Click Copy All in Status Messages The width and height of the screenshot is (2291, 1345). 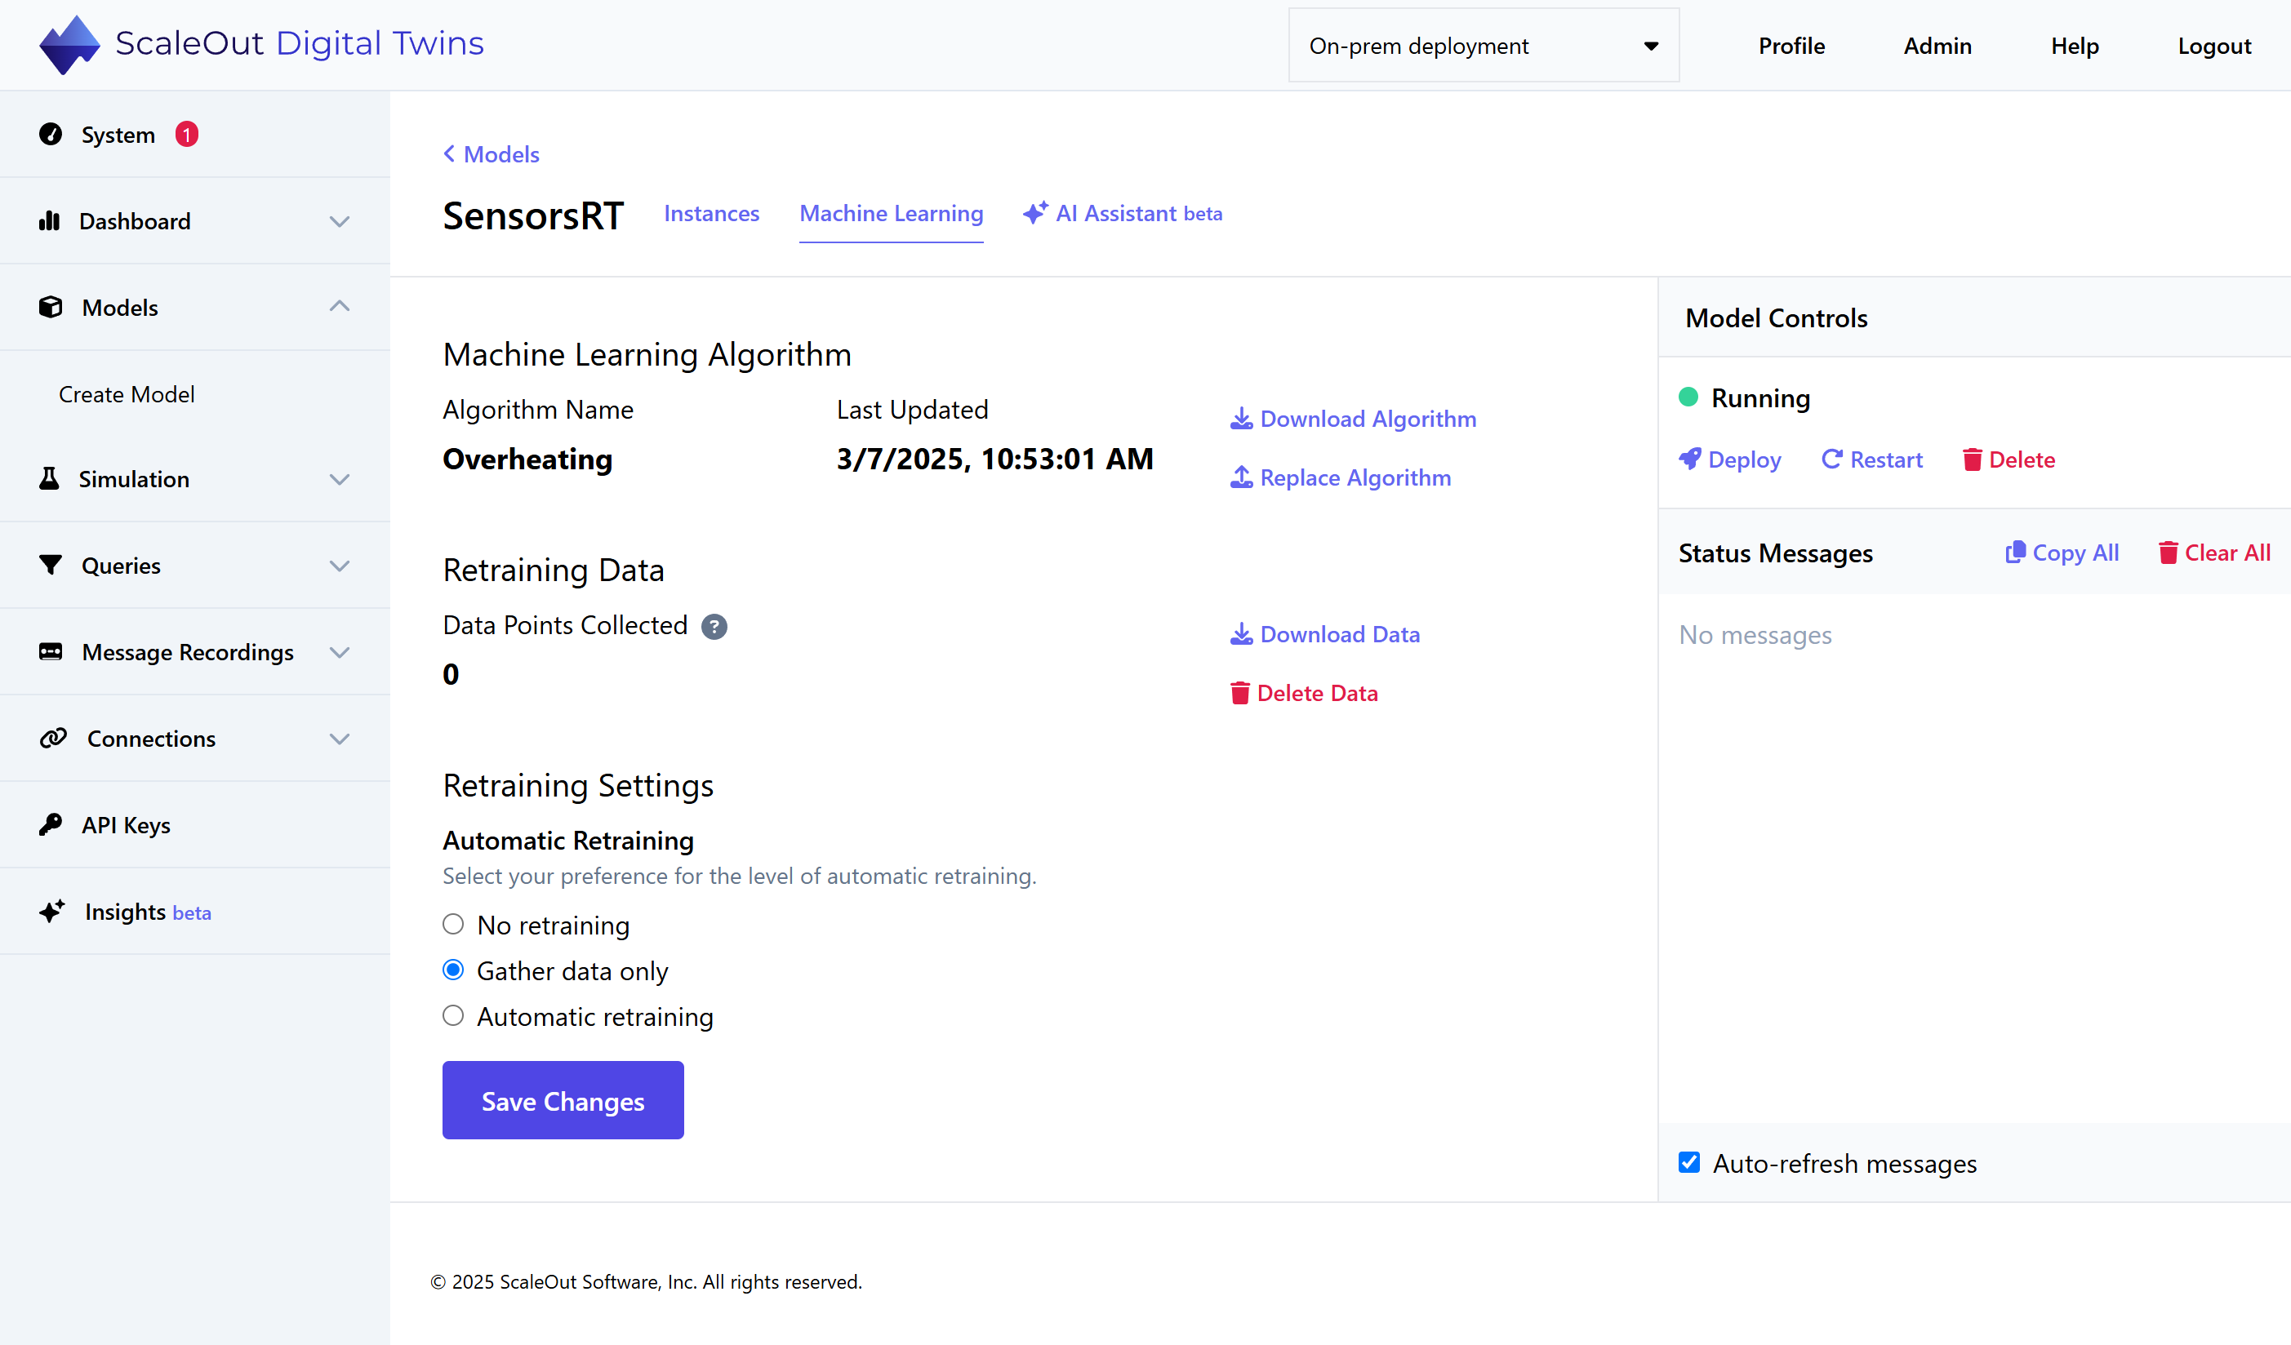pos(2062,553)
